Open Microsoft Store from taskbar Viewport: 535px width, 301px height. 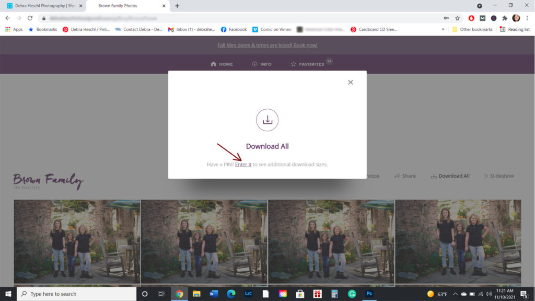pyautogui.click(x=300, y=294)
